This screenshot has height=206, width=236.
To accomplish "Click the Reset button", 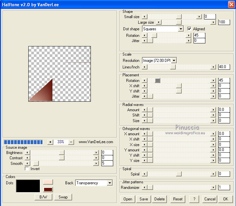I will [178, 199].
